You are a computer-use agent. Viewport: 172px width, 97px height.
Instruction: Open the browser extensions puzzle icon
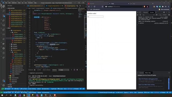[163, 6]
